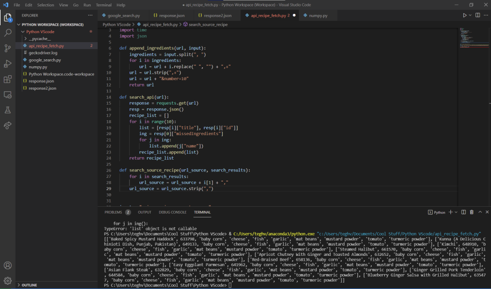Toggle split terminal in the panel
Viewport: 491px width, 289px height.
[464, 212]
